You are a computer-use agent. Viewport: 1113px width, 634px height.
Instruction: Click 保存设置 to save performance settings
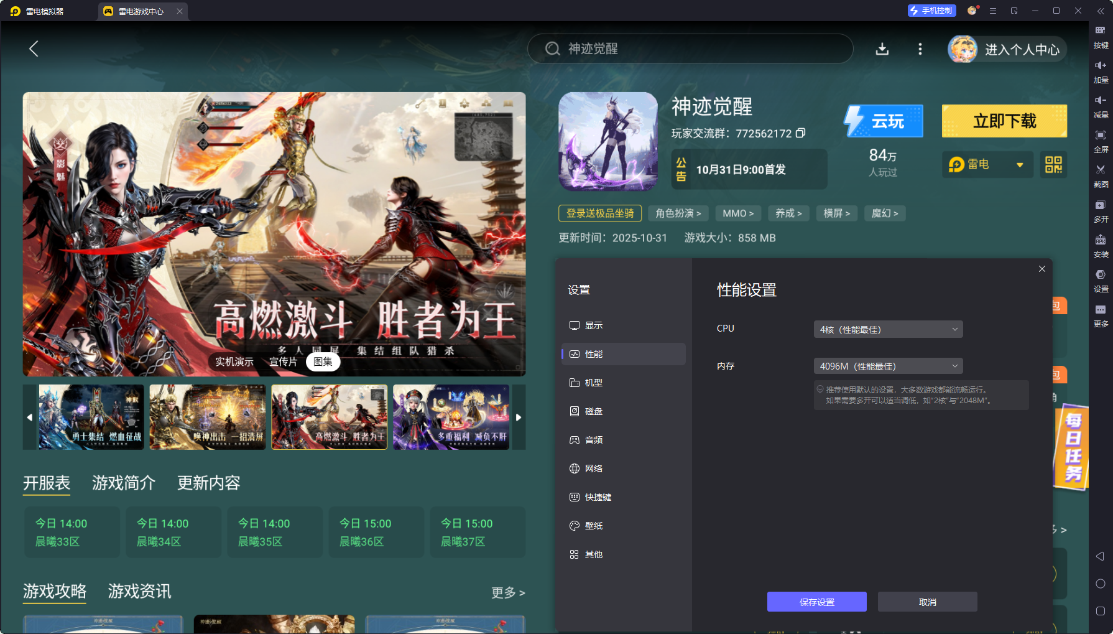click(816, 602)
